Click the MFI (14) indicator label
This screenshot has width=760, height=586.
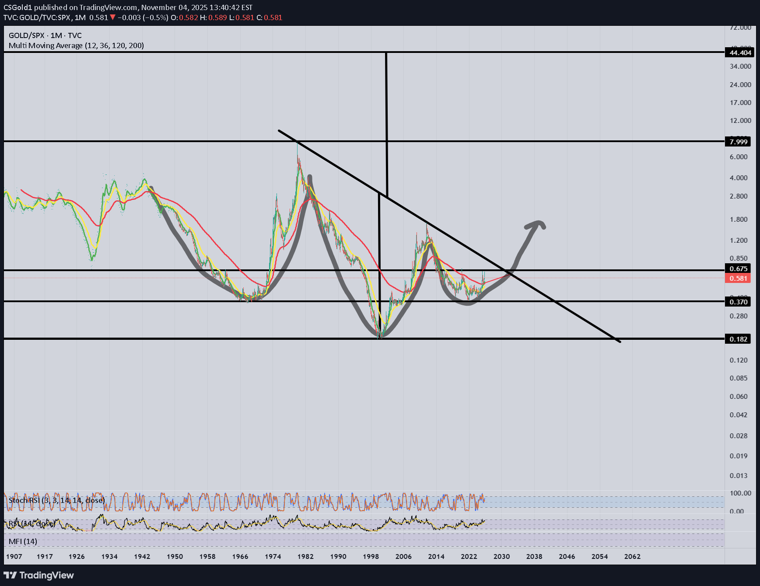23,541
